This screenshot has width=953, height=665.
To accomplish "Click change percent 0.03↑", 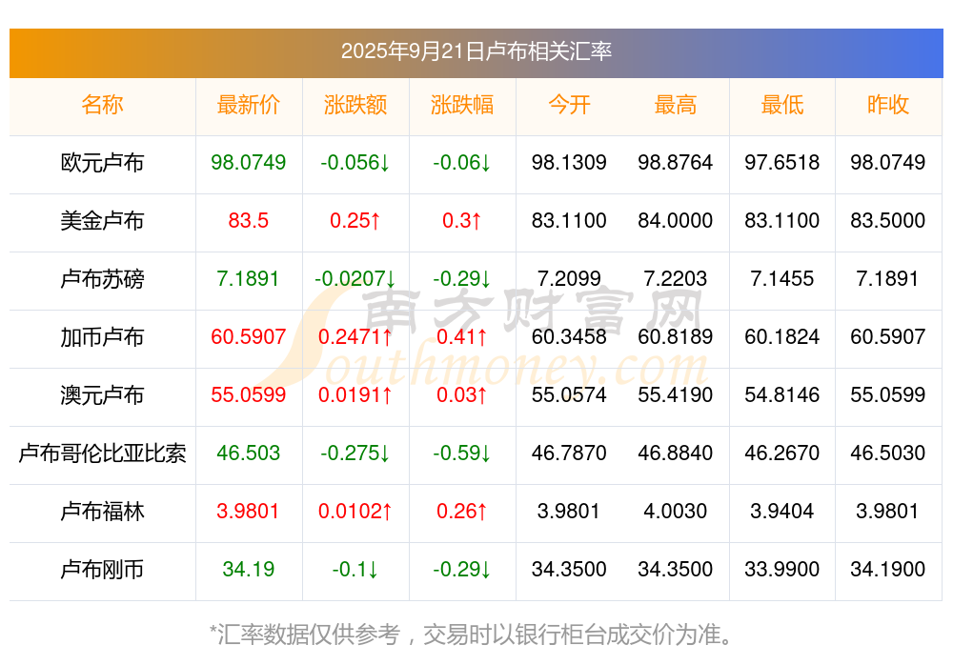I will (x=462, y=394).
